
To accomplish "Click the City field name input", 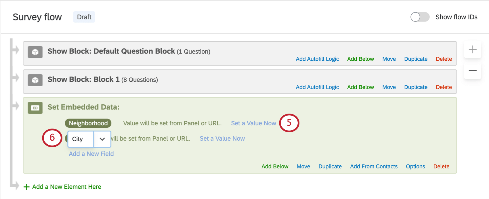I will [x=81, y=139].
